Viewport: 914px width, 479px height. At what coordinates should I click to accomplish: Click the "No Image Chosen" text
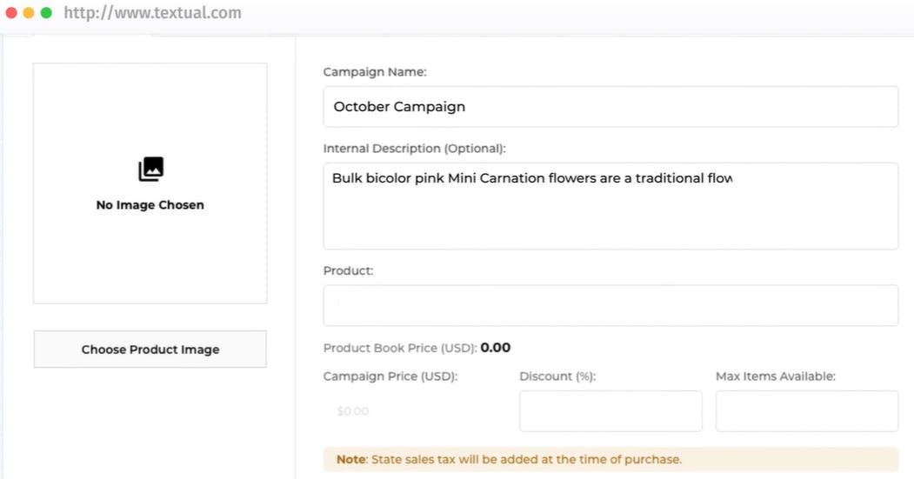(150, 205)
